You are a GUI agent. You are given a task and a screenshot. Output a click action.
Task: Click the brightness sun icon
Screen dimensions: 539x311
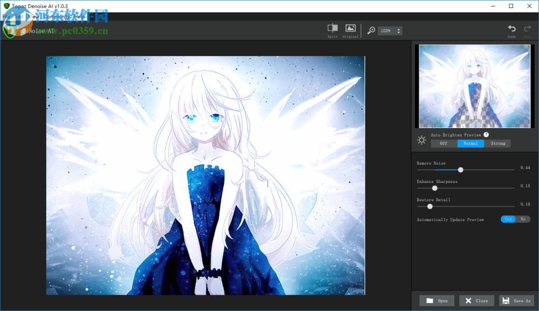click(421, 140)
